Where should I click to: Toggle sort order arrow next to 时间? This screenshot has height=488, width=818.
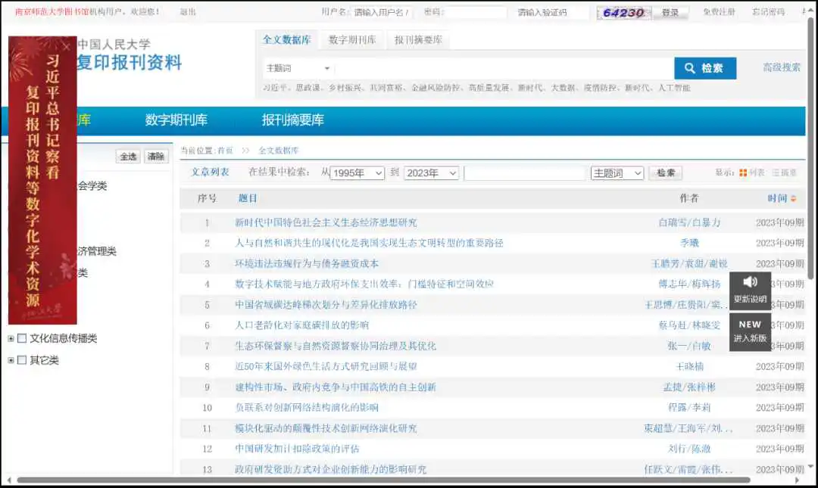794,199
